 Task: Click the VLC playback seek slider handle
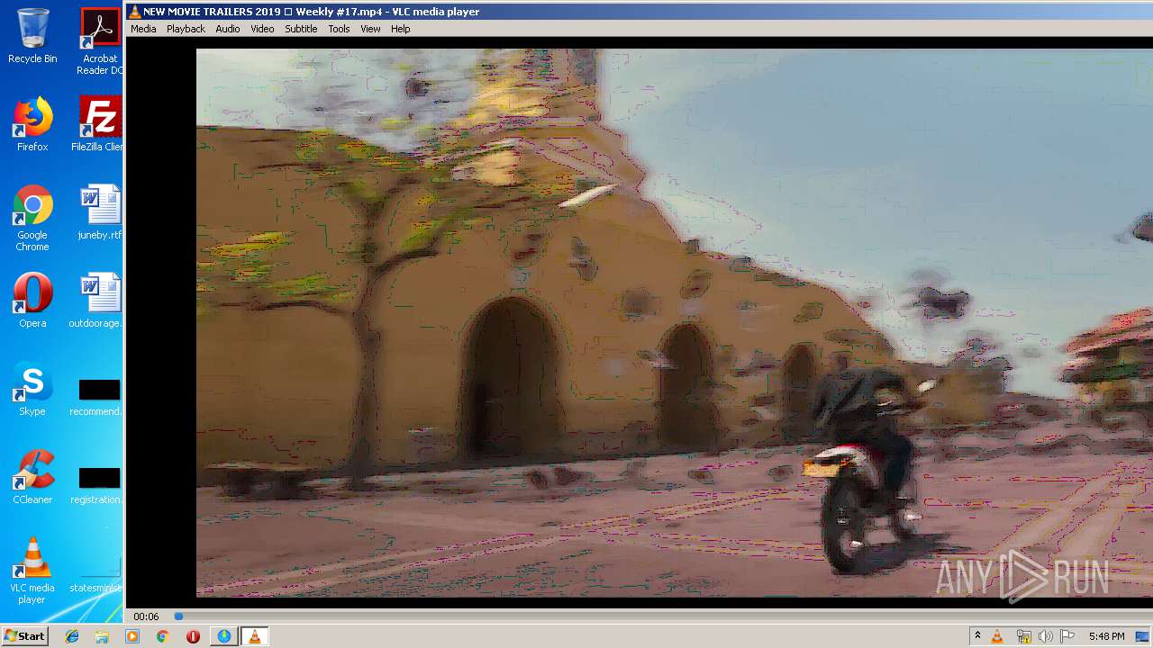[x=178, y=616]
